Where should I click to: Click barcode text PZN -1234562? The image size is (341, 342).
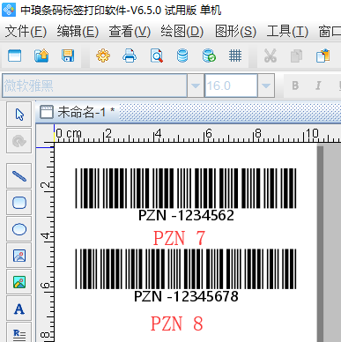pos(186,215)
